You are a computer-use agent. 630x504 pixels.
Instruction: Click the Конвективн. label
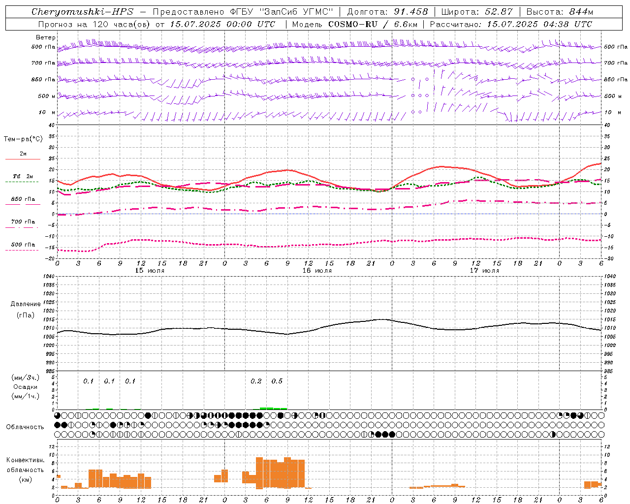pyautogui.click(x=26, y=460)
